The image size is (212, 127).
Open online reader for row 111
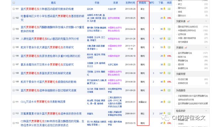(169, 102)
